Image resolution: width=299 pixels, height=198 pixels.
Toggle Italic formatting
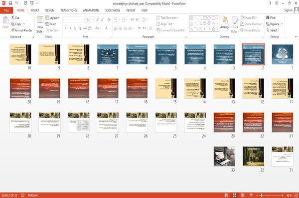[70, 28]
